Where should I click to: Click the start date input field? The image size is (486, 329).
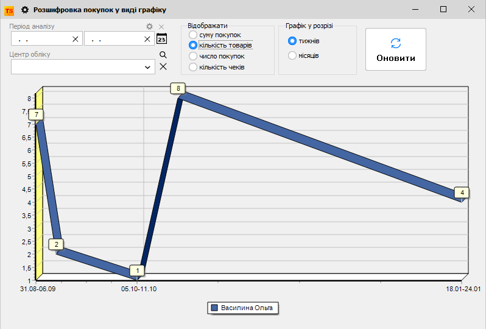pyautogui.click(x=40, y=39)
